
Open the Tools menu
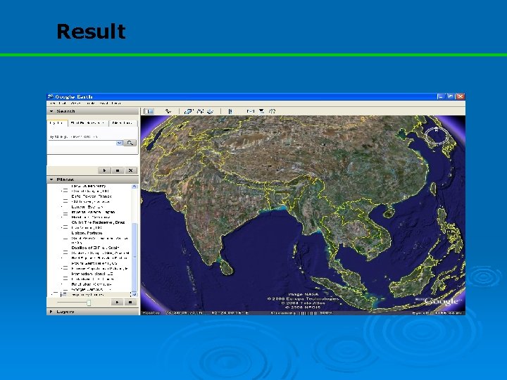click(x=91, y=103)
